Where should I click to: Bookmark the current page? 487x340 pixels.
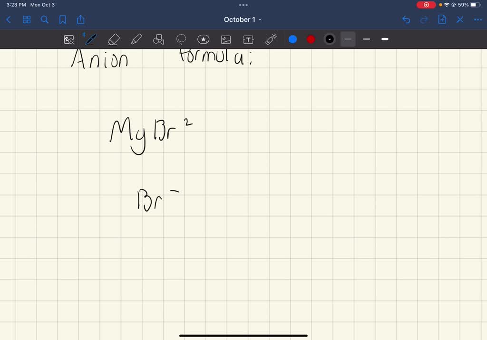(x=62, y=19)
